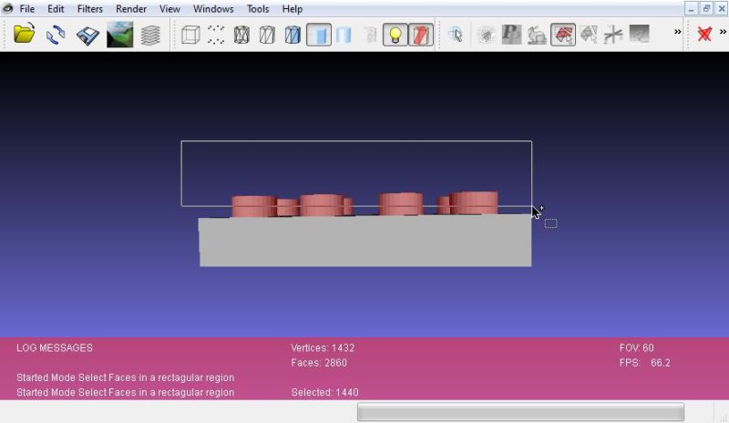The width and height of the screenshot is (729, 423).
Task: Click the bottom status progress bar
Action: 519,412
